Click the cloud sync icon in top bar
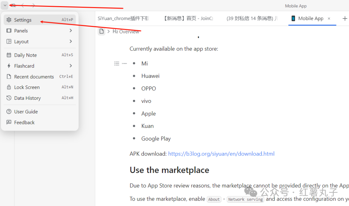Screen dimensions: 349x206 13,6
